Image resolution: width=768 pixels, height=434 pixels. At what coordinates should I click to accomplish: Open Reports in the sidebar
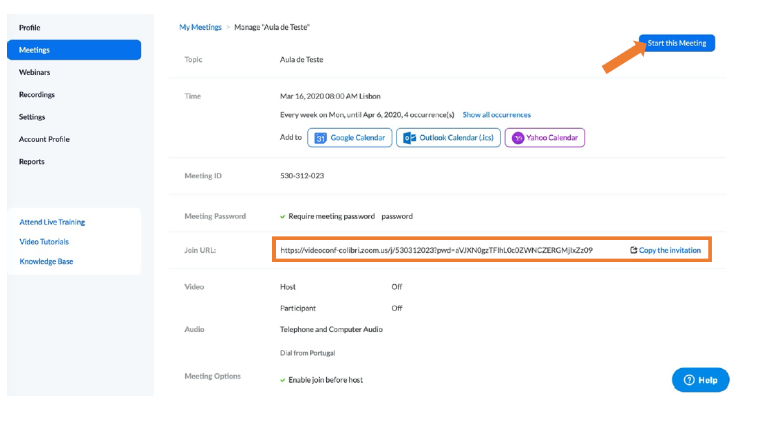(x=32, y=162)
